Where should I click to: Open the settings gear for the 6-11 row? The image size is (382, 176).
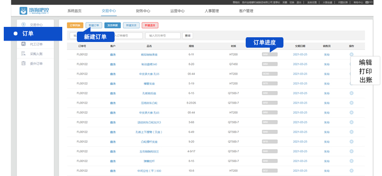tap(351, 54)
